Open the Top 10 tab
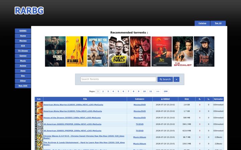 click(x=218, y=23)
